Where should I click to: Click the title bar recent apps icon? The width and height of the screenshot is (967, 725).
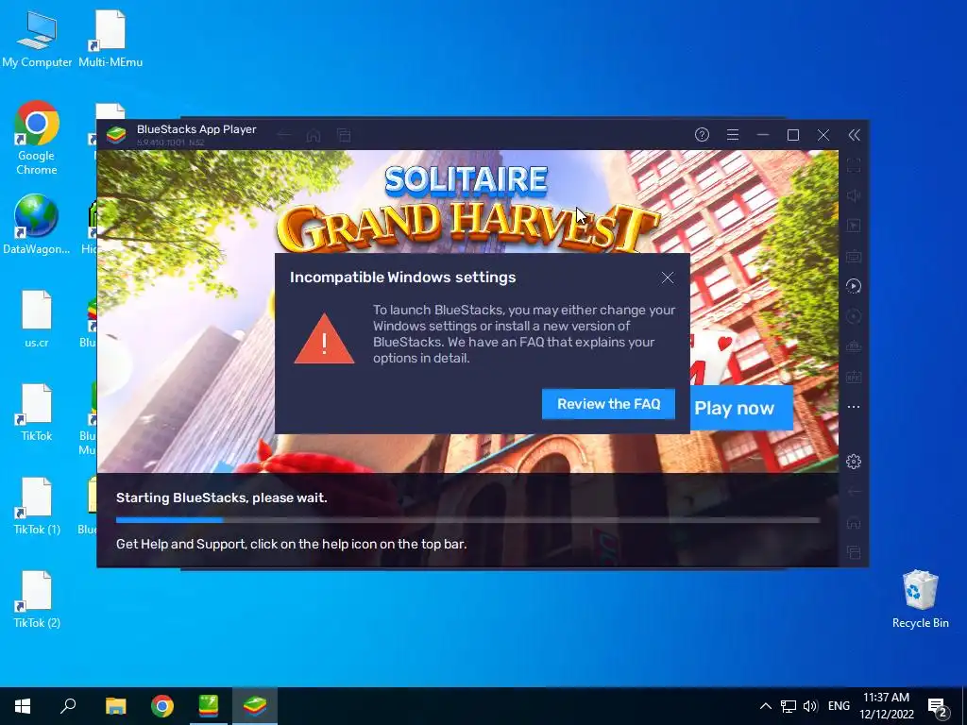tap(344, 135)
